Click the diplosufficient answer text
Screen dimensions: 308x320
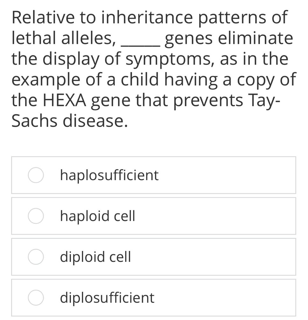107,298
